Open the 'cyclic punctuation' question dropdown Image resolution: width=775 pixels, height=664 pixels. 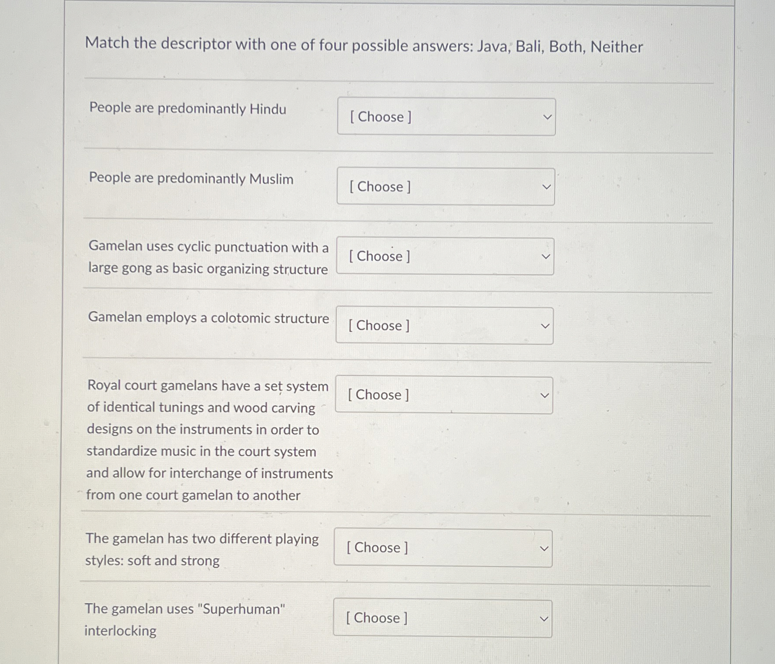click(x=445, y=256)
